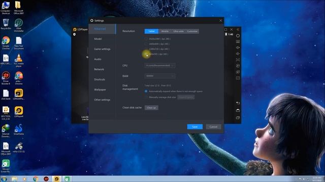Viewport: 325px width, 182px height.
Task: Open GFX TOOL apk desktop icon
Action: coord(6,113)
